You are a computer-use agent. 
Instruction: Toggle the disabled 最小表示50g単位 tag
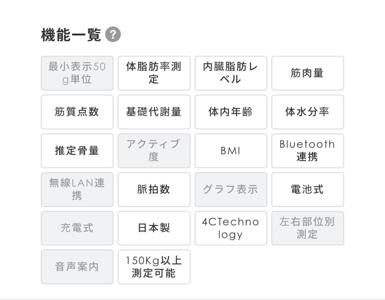pyautogui.click(x=77, y=73)
